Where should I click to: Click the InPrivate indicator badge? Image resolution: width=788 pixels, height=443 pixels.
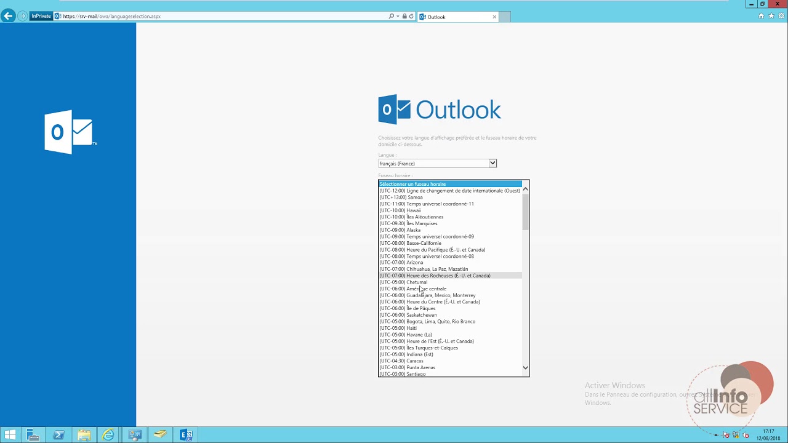41,16
